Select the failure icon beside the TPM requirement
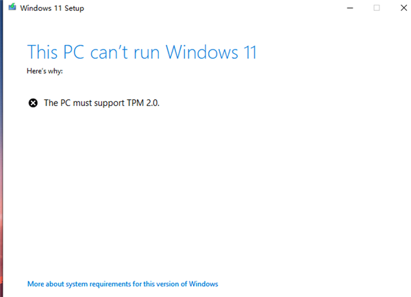The height and width of the screenshot is (297, 411). pyautogui.click(x=33, y=103)
